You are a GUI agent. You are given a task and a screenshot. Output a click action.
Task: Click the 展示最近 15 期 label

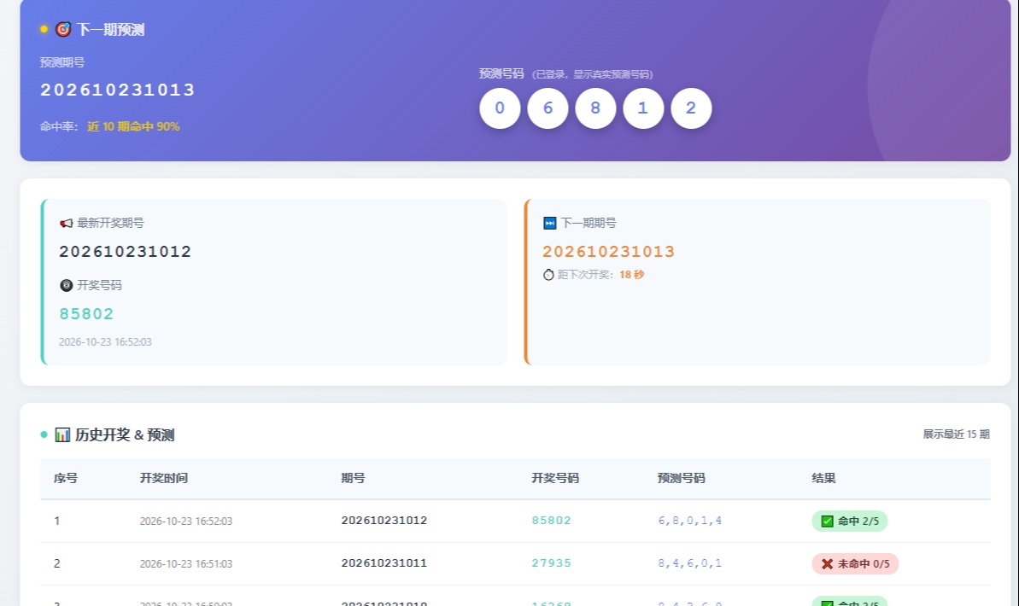click(956, 434)
